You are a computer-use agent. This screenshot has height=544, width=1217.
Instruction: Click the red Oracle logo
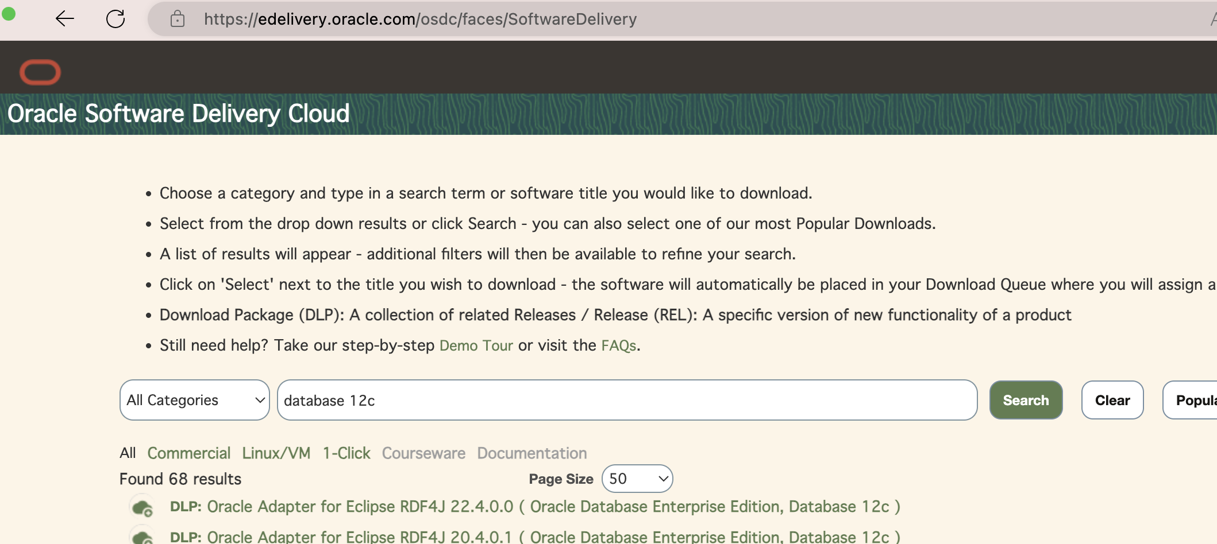tap(40, 72)
